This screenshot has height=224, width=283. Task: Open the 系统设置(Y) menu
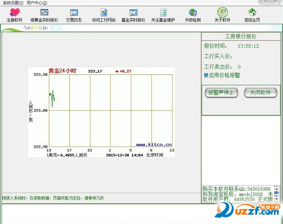point(13,3)
